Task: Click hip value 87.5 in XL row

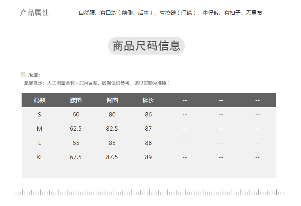Action: point(112,157)
